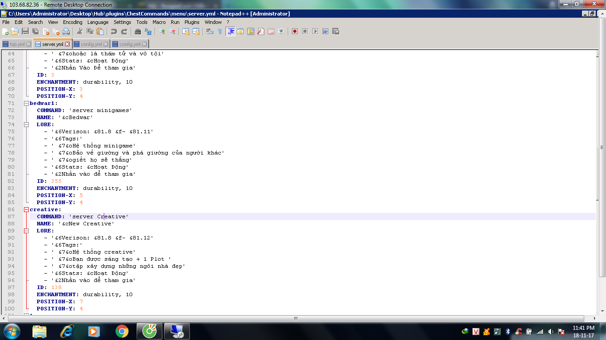This screenshot has width=606, height=340.
Task: Open the Macro menu
Action: pyautogui.click(x=159, y=22)
